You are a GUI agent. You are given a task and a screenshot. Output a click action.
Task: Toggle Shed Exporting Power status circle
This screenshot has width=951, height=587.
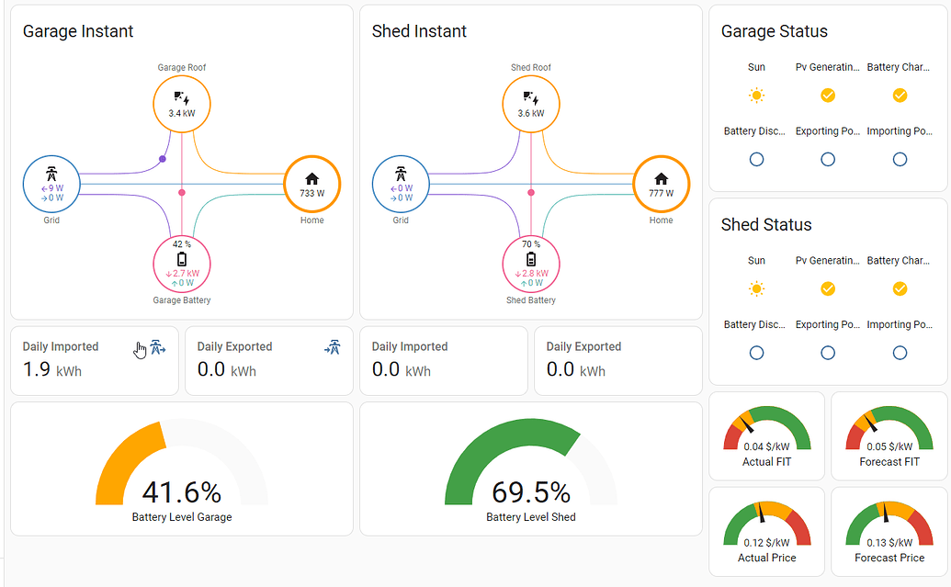828,353
